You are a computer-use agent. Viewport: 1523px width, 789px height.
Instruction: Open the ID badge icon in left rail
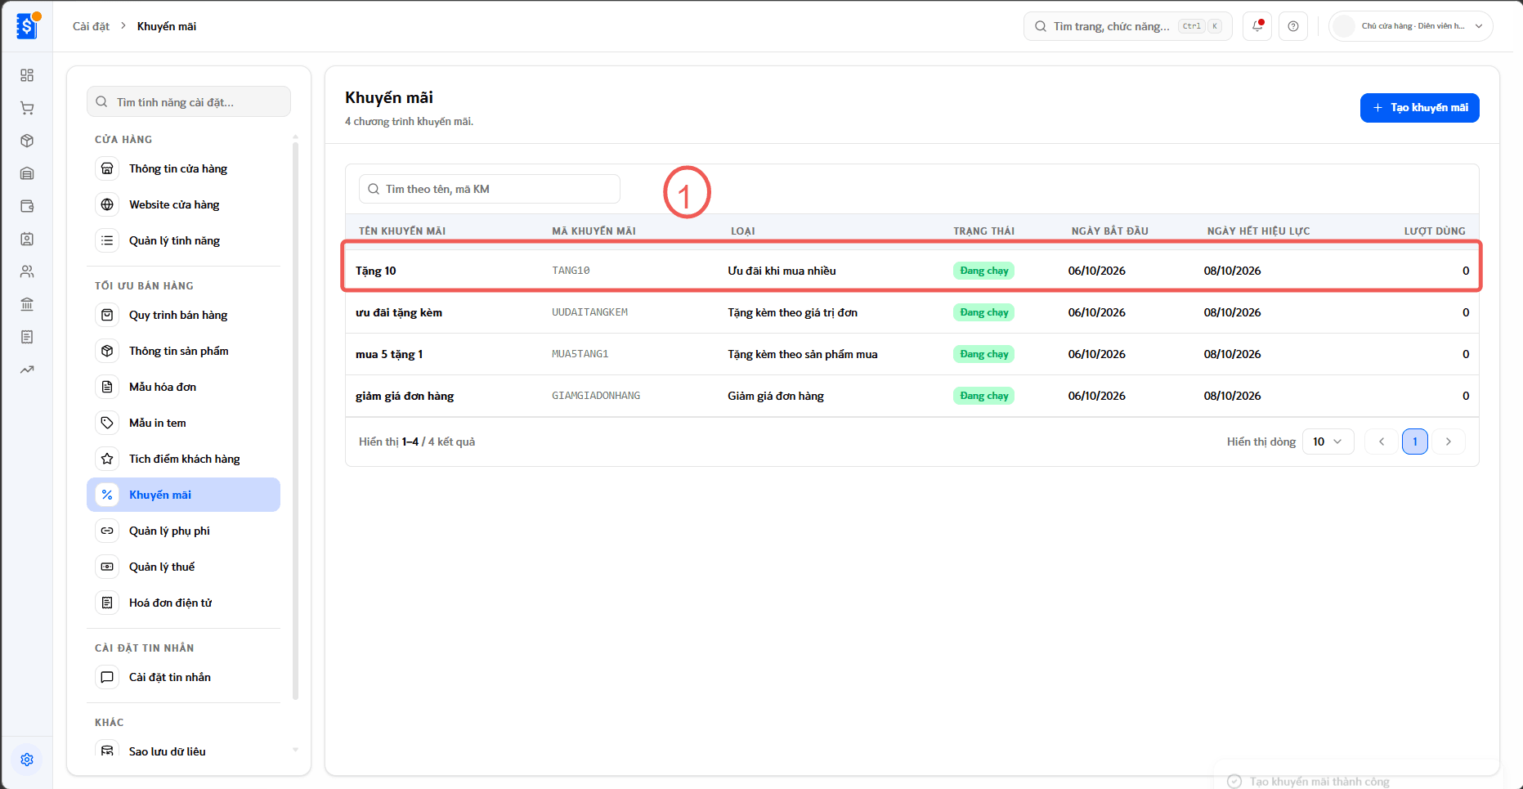(x=27, y=239)
